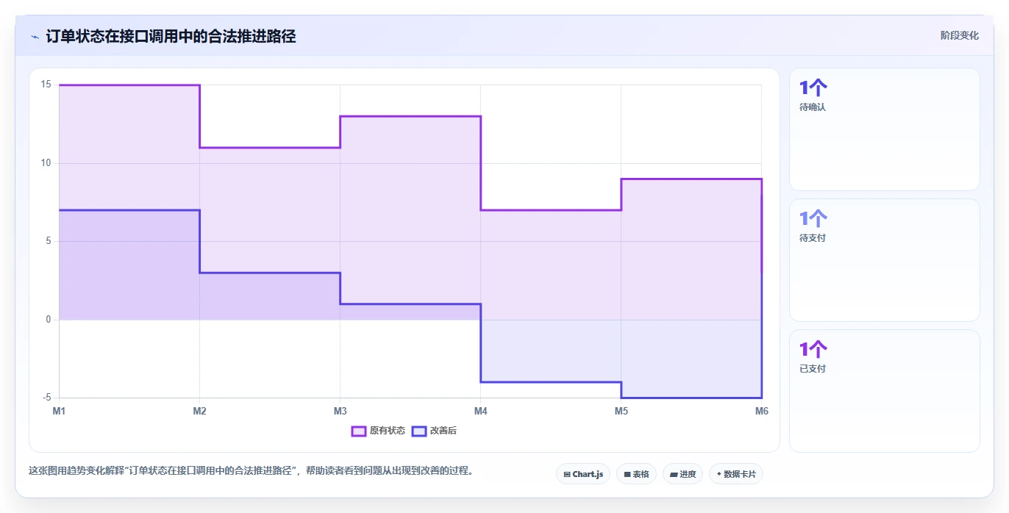Toggle the 改善后 legend entry

point(434,431)
